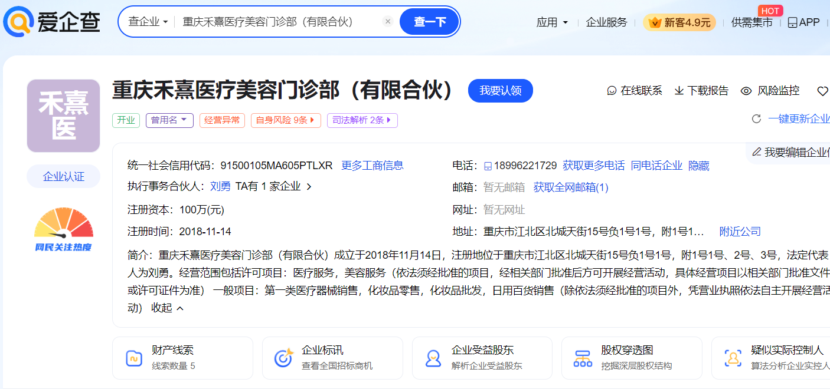Viewport: 830px width, 389px height.
Task: Open the APP download icon link
Action: tap(804, 22)
